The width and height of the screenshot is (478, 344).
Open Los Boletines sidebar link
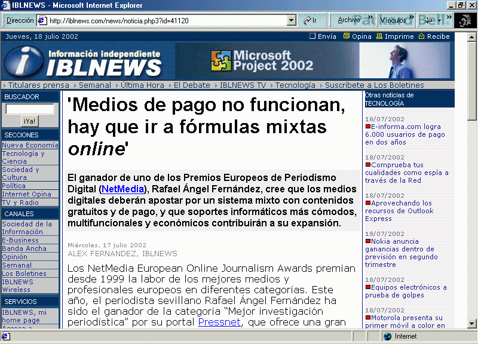pyautogui.click(x=24, y=274)
